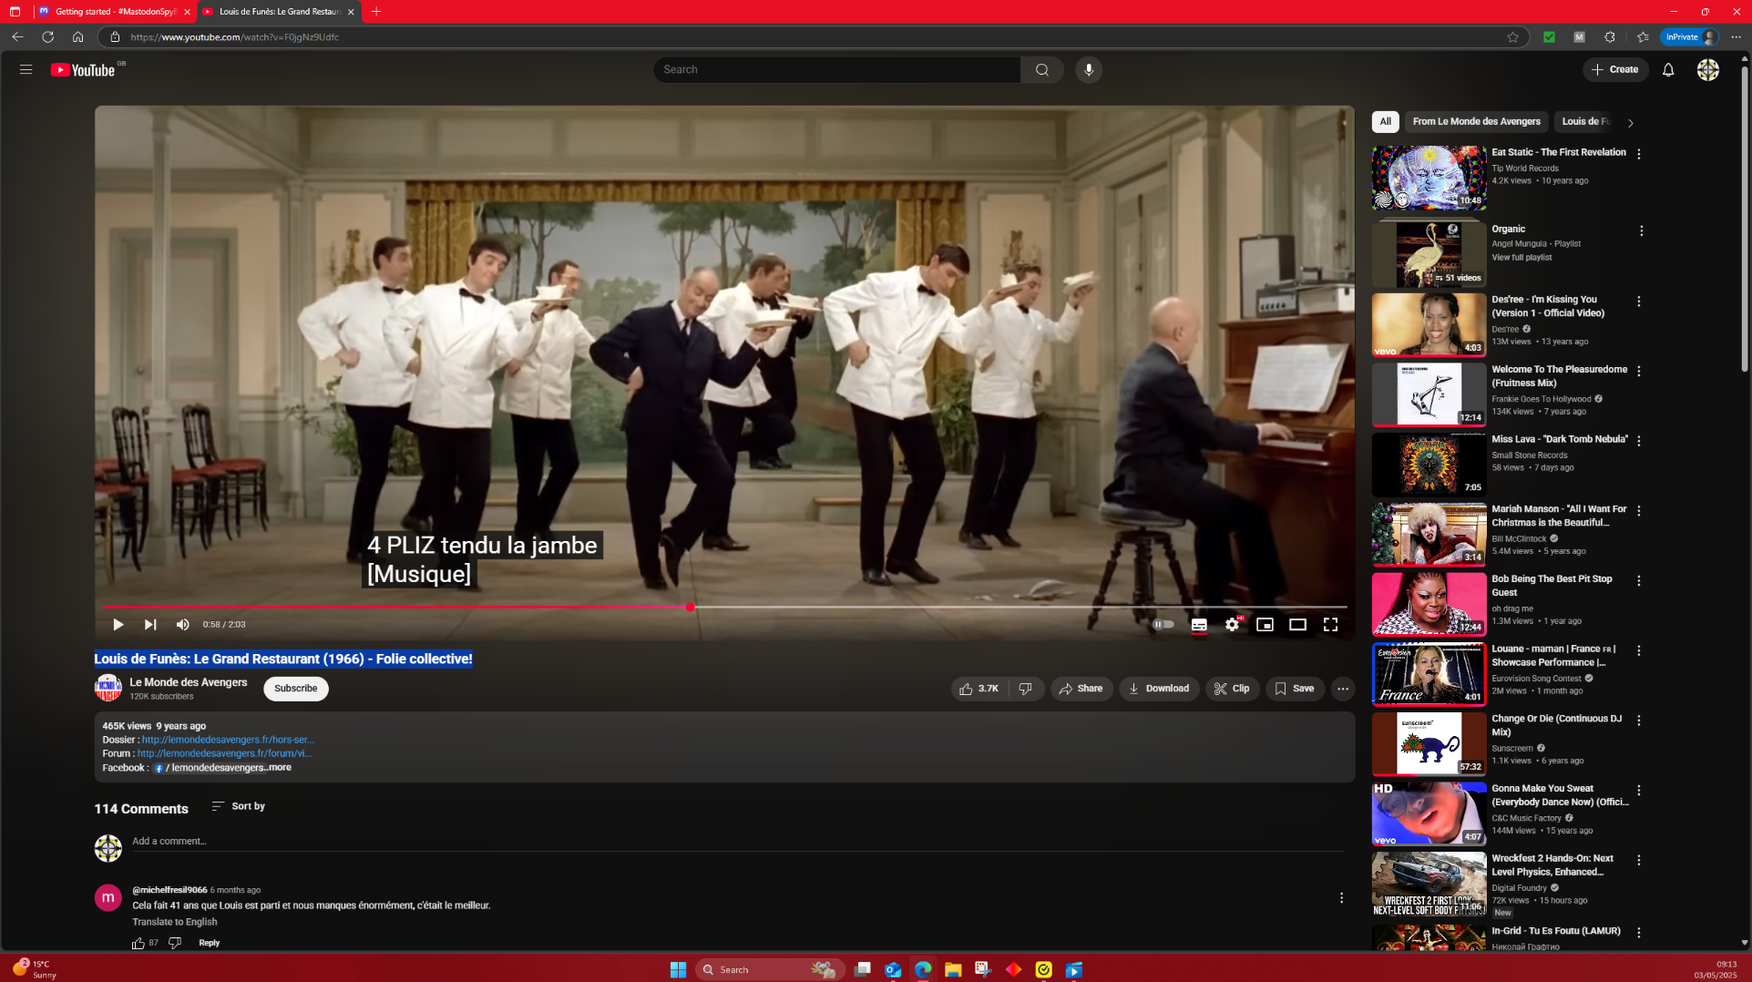Open the Windows Start menu
Screen dimensions: 1752x982
coord(678,969)
